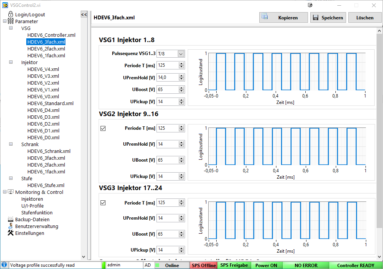
Task: Click VSG2 UPickup [V] field
Action: pyautogui.click(x=168, y=176)
